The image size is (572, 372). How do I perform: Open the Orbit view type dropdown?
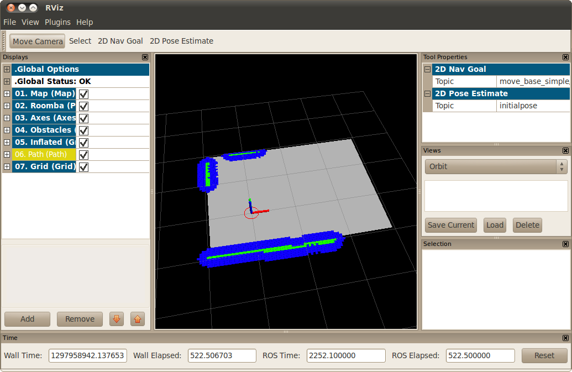pos(496,166)
